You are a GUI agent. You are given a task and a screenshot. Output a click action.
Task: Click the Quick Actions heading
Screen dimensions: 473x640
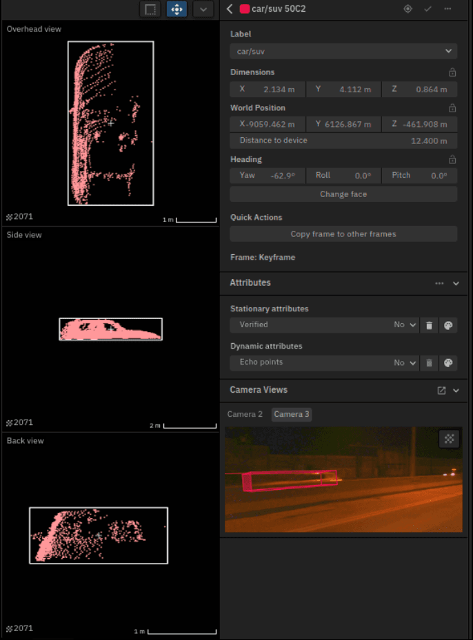(x=256, y=217)
